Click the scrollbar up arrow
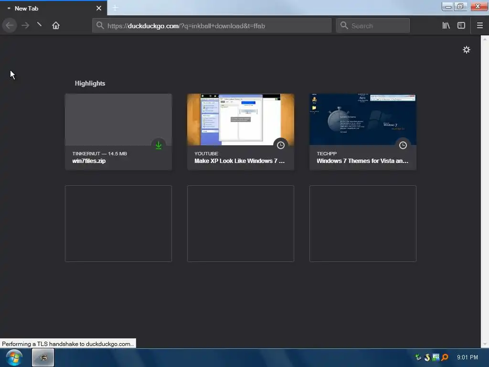The image size is (489, 367). (485, 39)
